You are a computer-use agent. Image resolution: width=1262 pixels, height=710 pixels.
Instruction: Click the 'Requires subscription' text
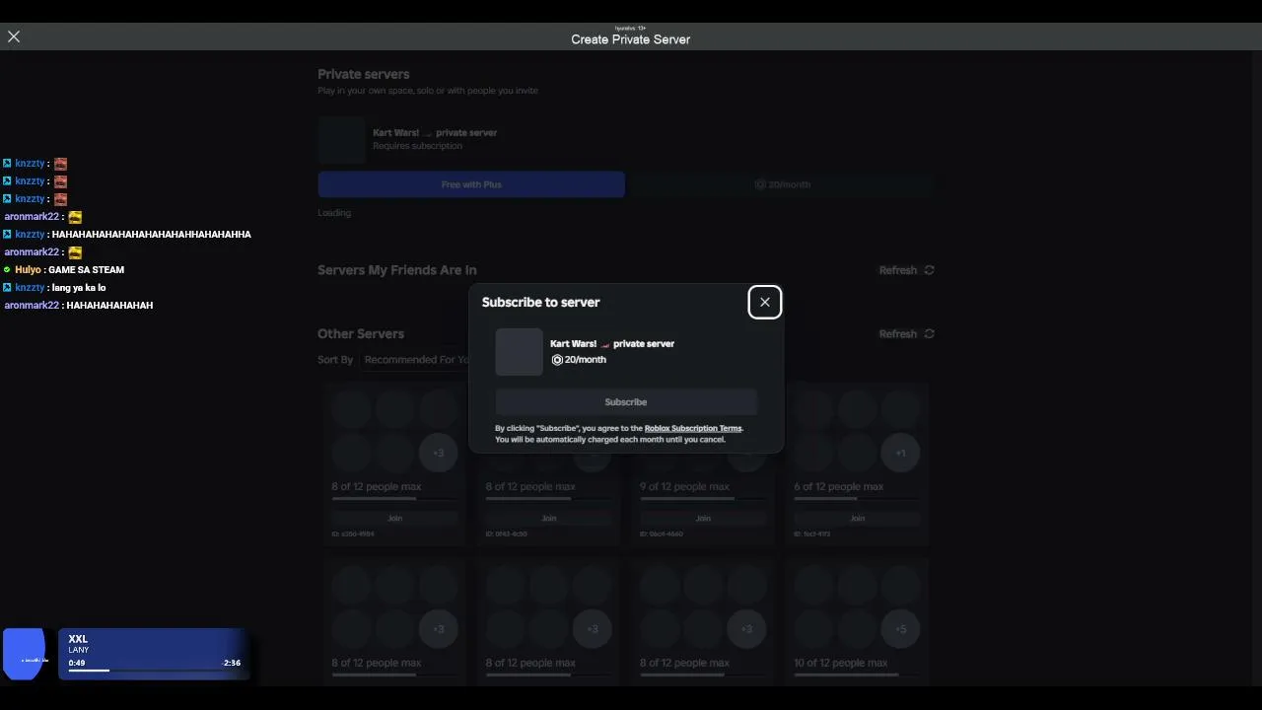[417, 146]
